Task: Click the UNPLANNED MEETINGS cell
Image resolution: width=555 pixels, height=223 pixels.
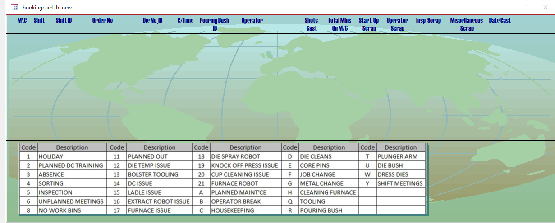Action: (72, 201)
